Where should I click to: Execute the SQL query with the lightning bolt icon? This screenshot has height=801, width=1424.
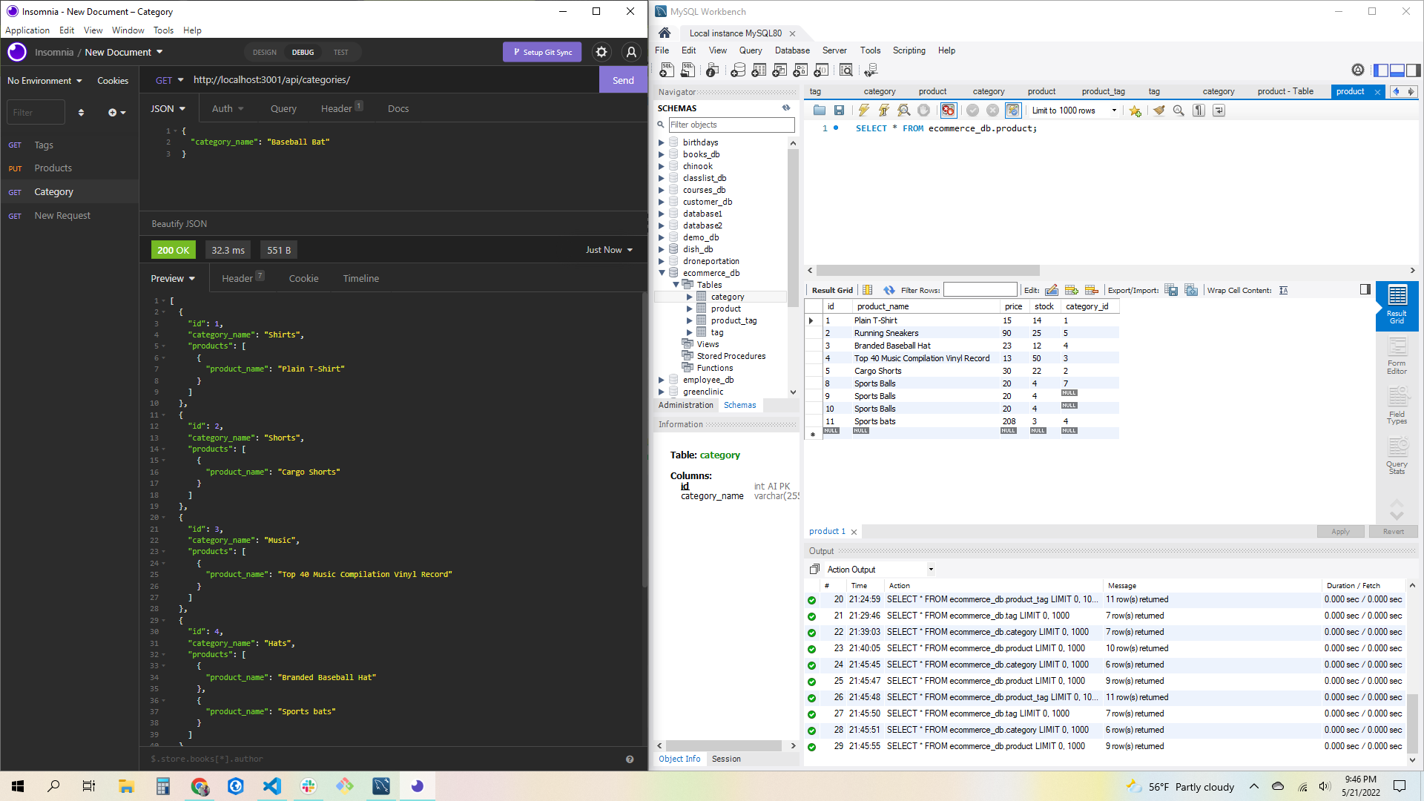click(864, 110)
